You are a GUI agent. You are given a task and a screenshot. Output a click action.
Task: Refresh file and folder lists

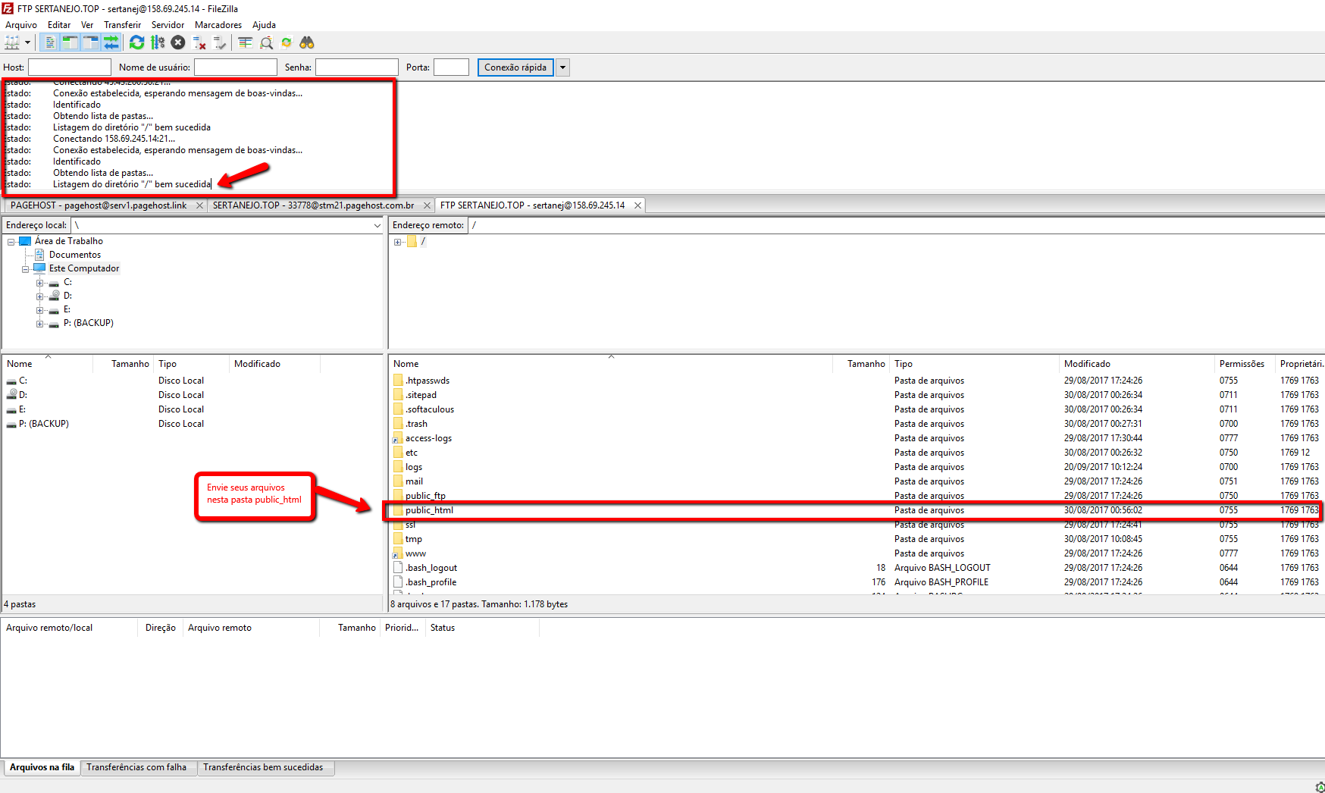136,42
